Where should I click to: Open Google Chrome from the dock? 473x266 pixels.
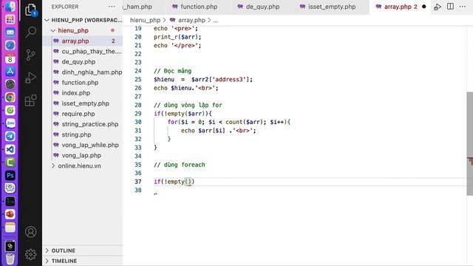coord(10,98)
